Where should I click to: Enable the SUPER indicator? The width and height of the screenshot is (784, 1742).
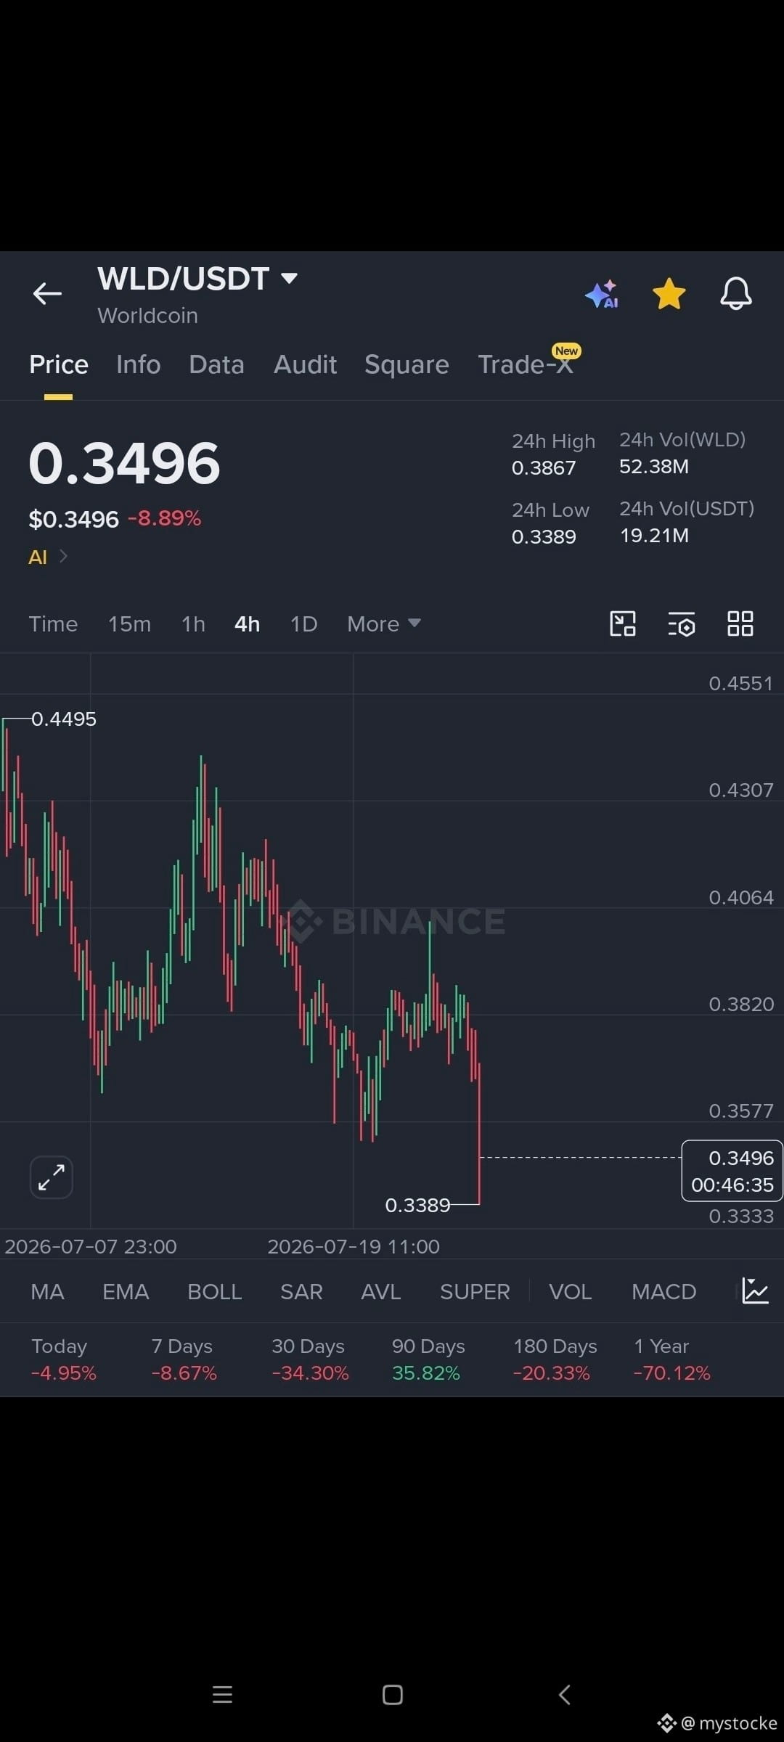(475, 1291)
